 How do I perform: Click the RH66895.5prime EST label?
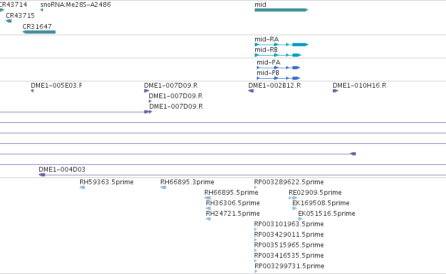(x=231, y=193)
